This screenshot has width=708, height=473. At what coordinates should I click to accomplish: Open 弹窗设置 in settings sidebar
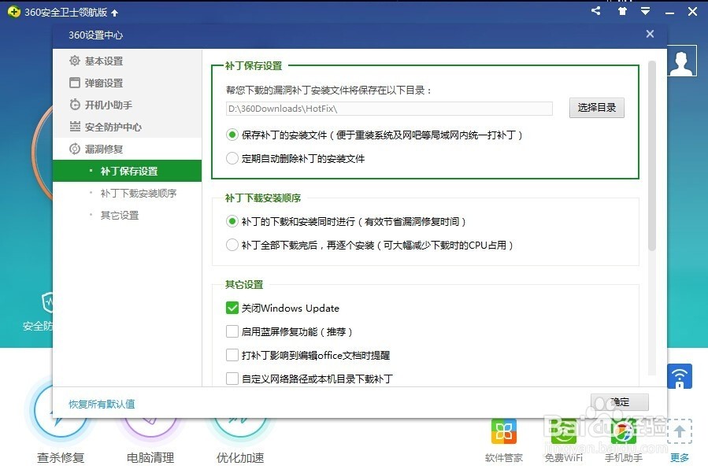coord(104,83)
